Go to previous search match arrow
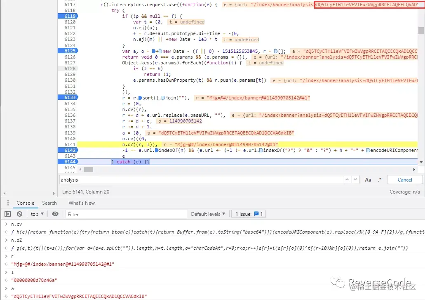This screenshot has width=425, height=300. click(347, 180)
